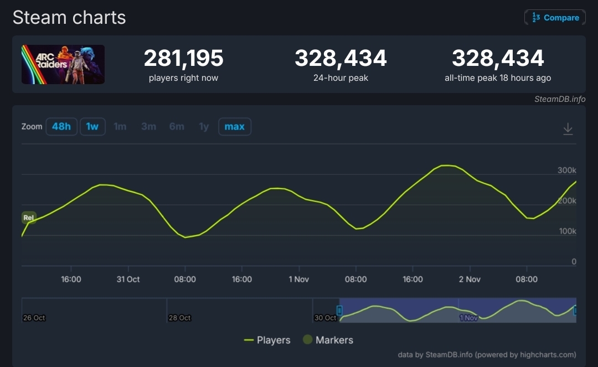Click the 2 Nov axis label

pyautogui.click(x=470, y=280)
